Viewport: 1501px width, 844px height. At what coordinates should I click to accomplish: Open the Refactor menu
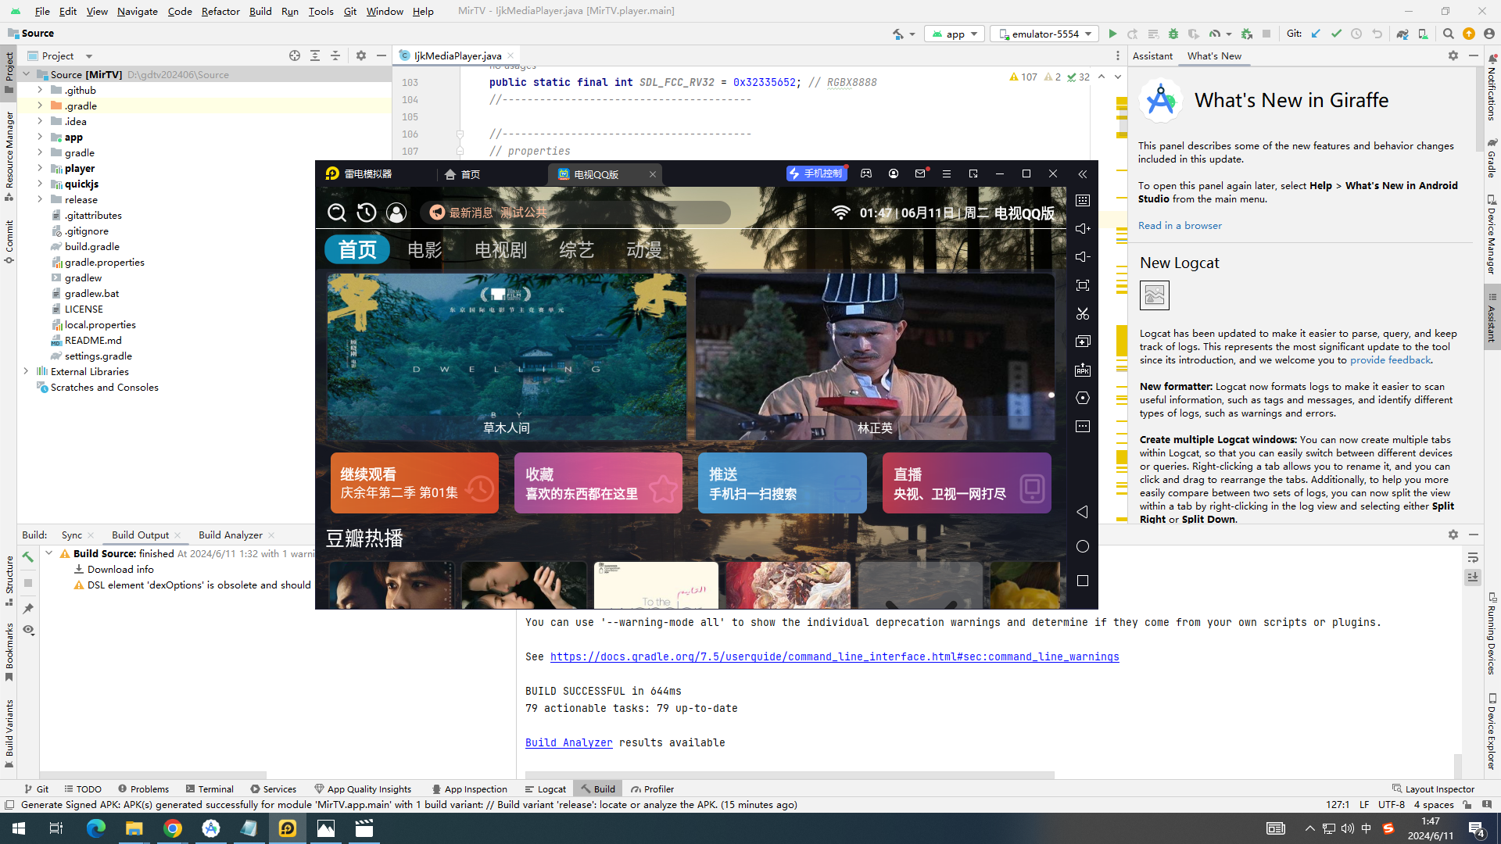point(220,11)
